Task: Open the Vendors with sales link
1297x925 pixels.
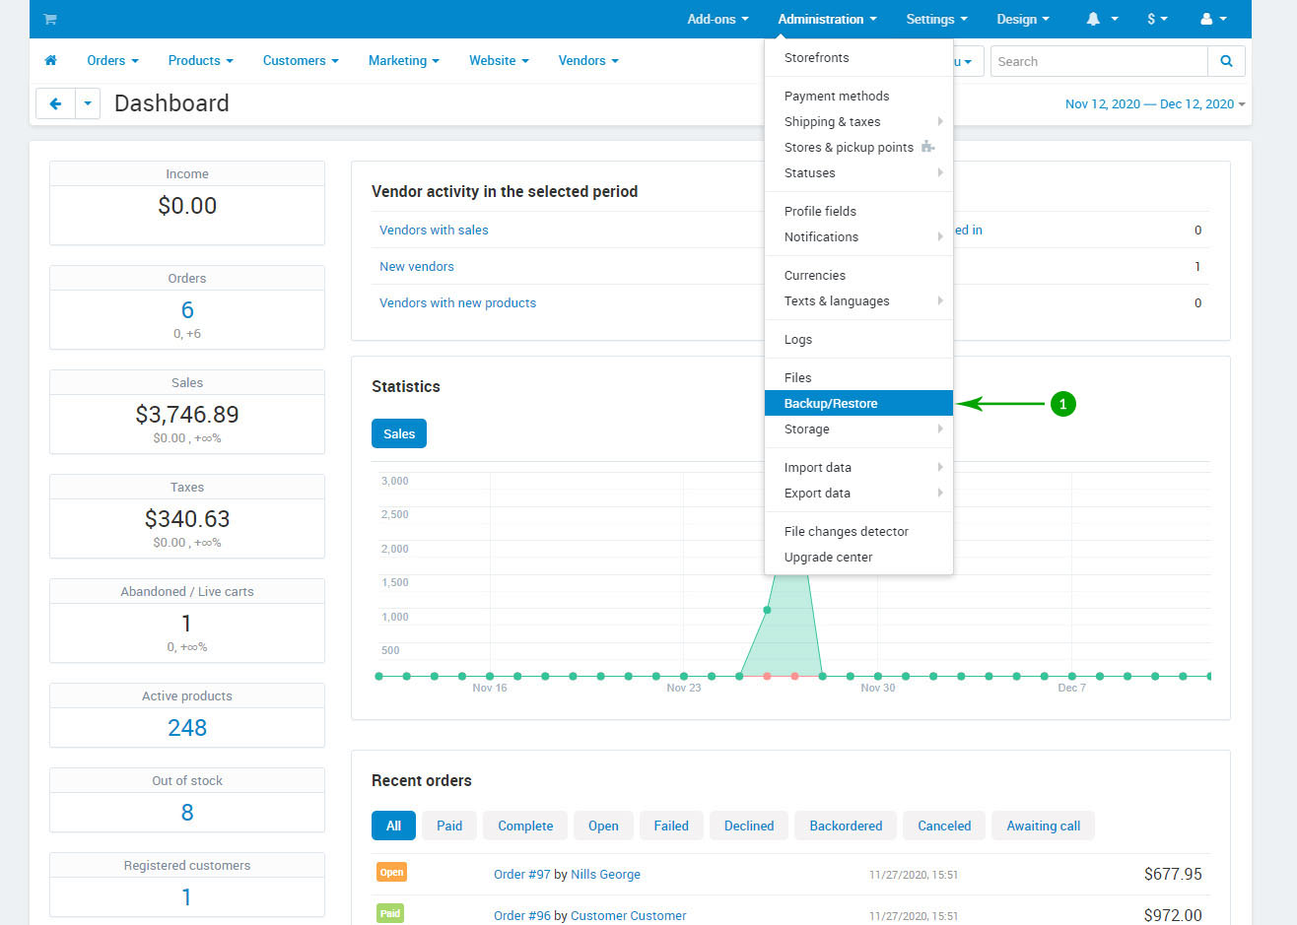Action: [x=434, y=230]
